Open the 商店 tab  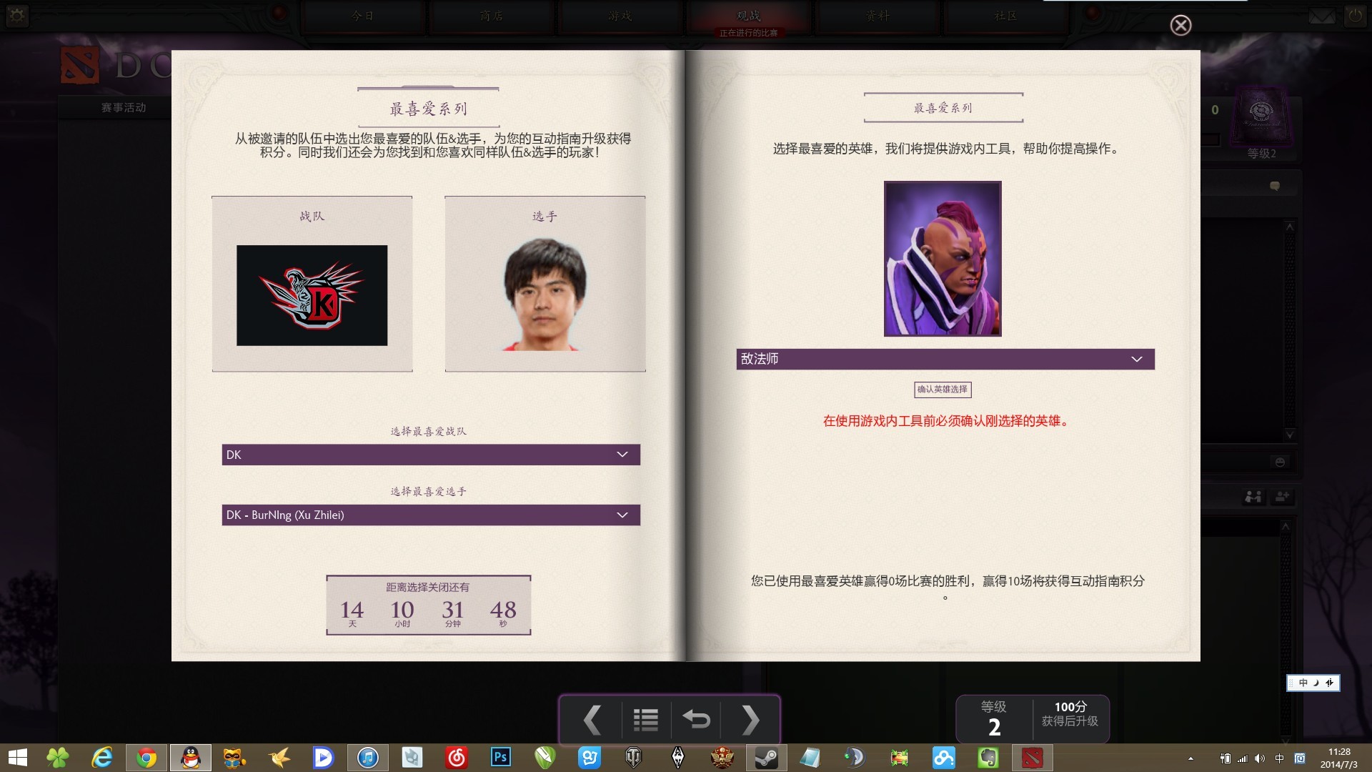(x=492, y=16)
